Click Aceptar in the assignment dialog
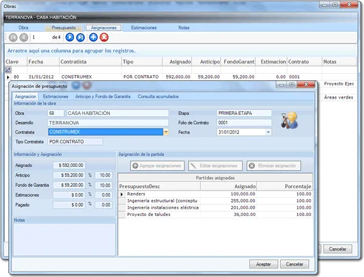The width and height of the screenshot is (364, 277). [x=263, y=264]
